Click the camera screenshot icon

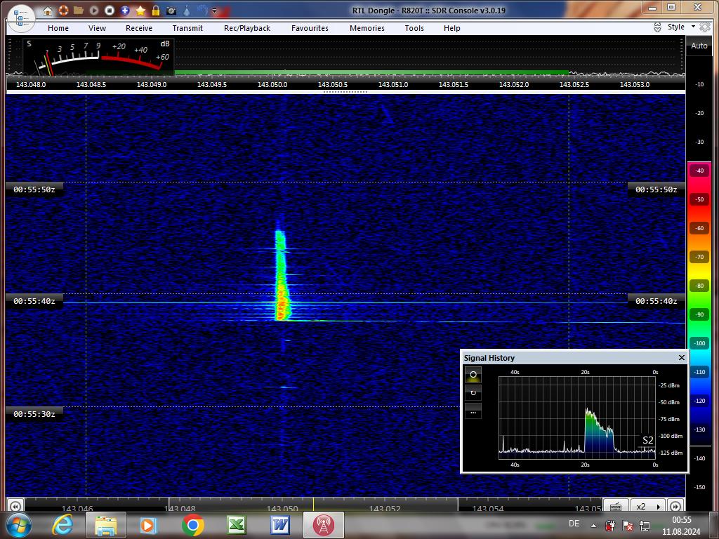[171, 10]
